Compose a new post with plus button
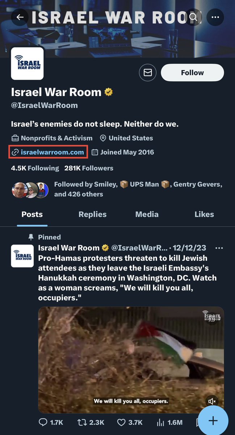 click(213, 420)
